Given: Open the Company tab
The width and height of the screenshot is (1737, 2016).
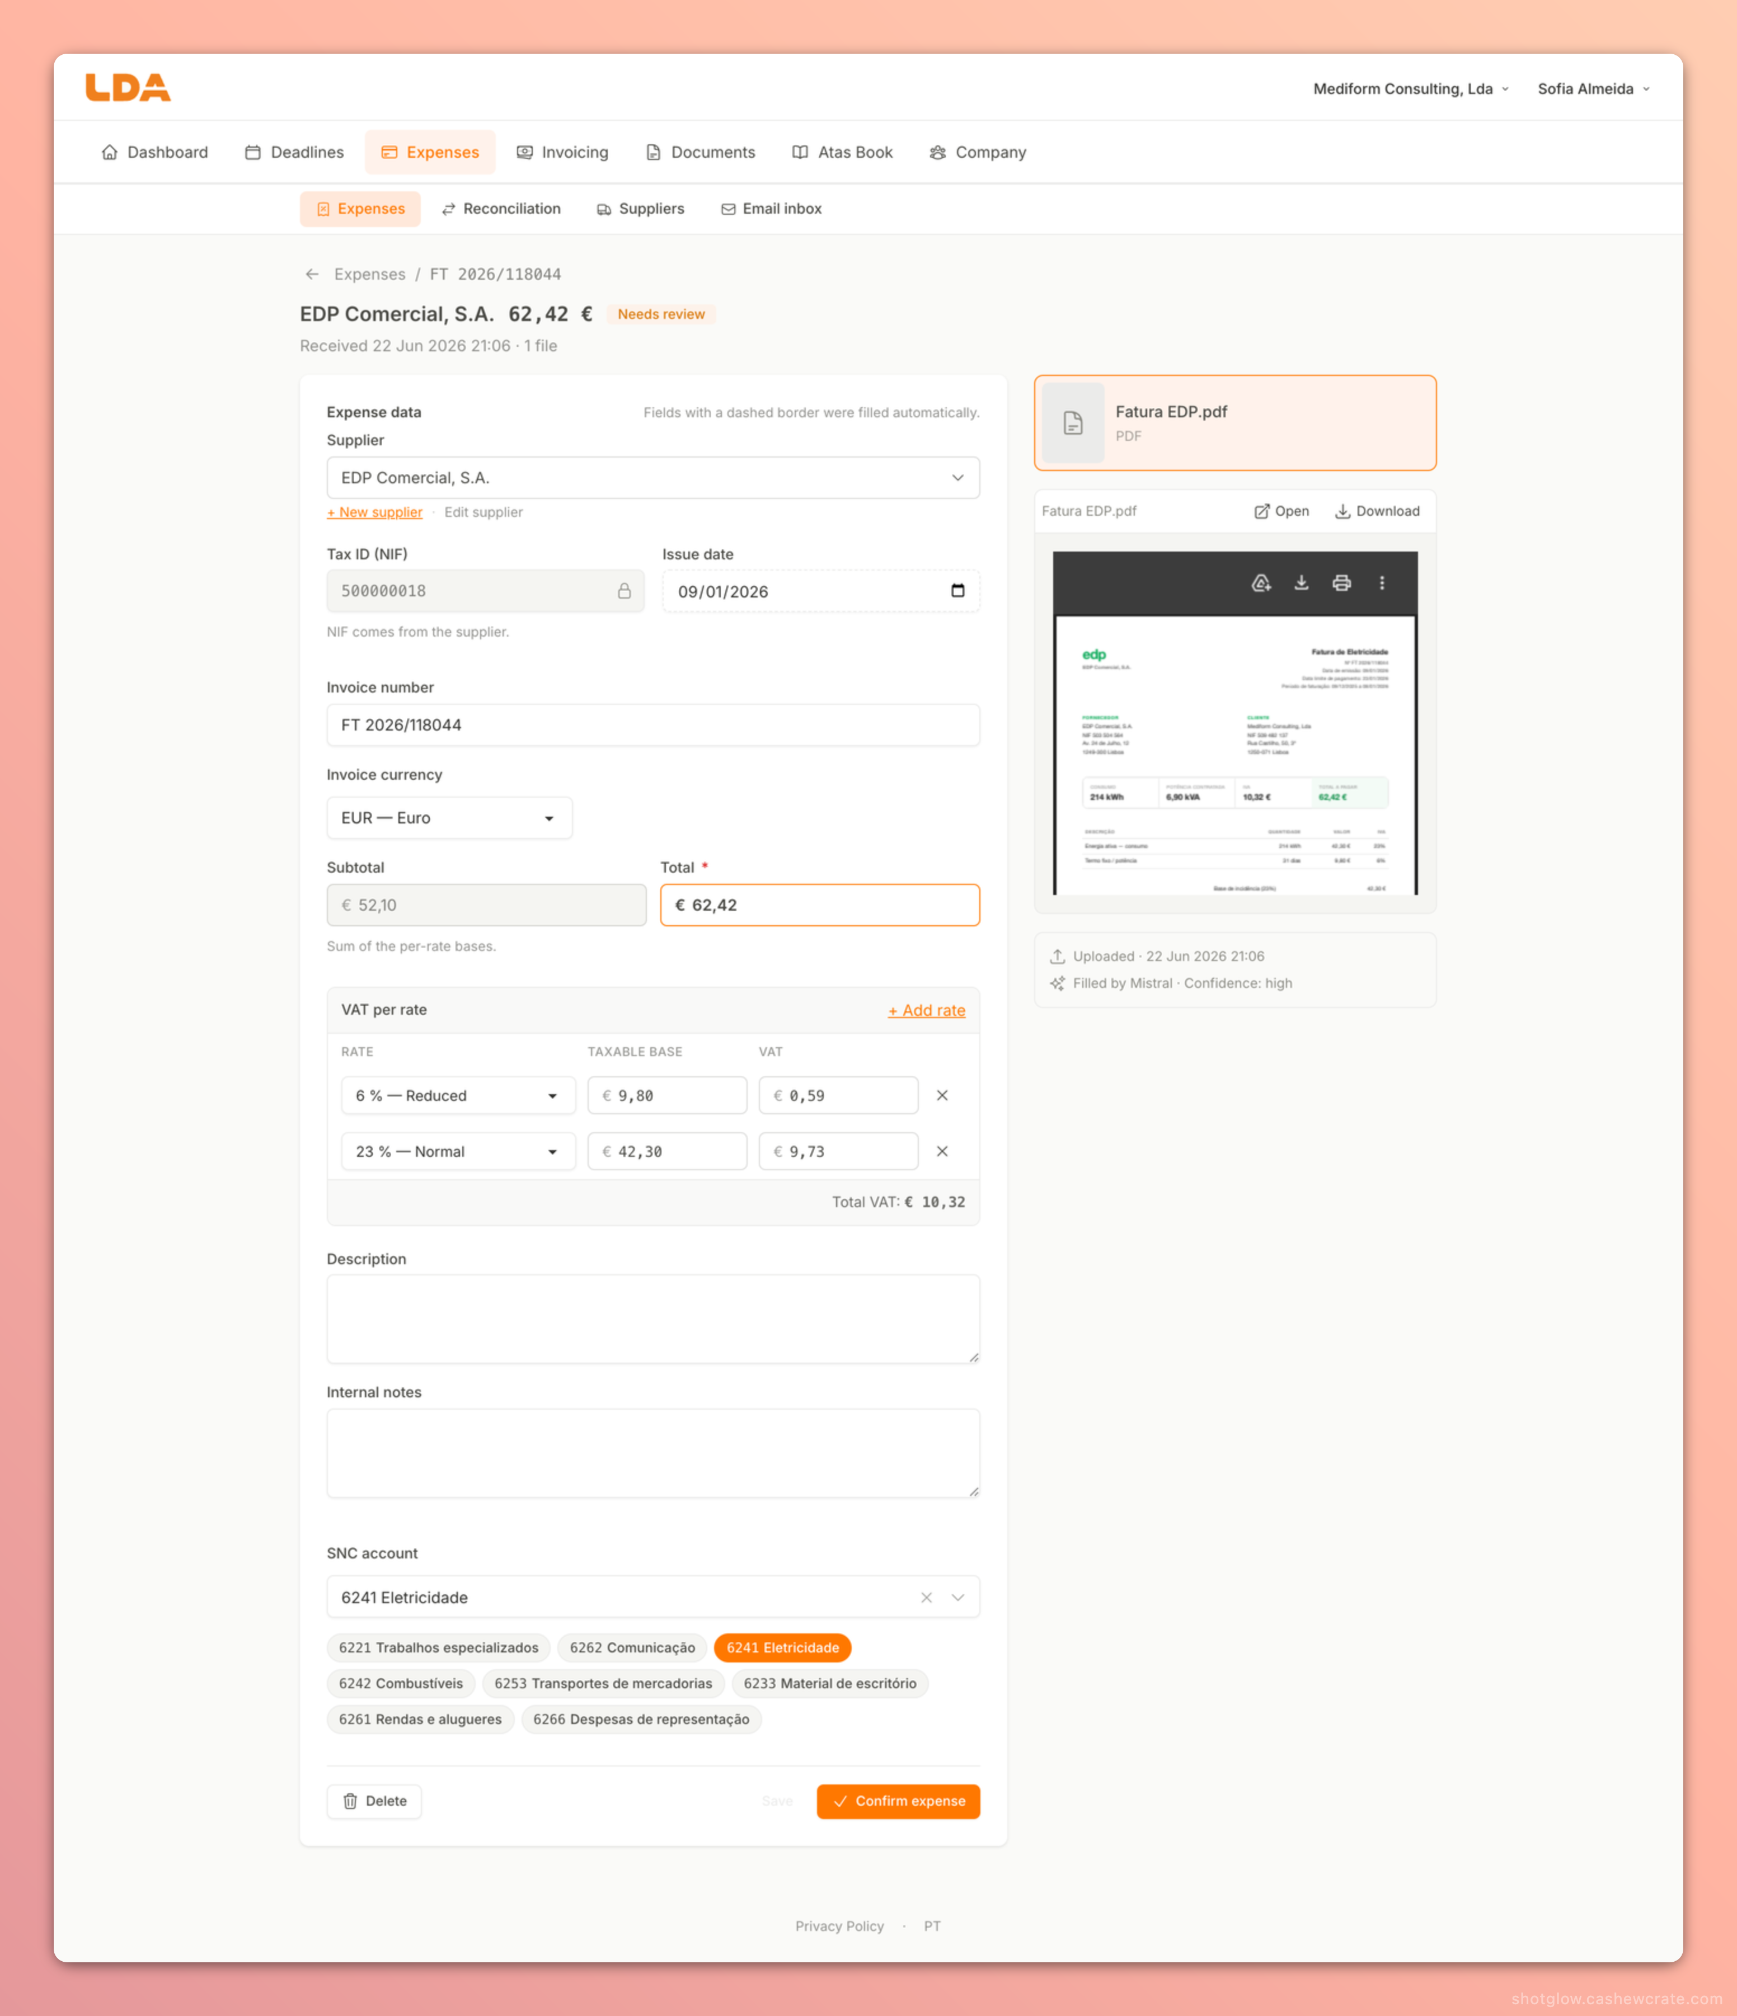Looking at the screenshot, I should pos(978,152).
